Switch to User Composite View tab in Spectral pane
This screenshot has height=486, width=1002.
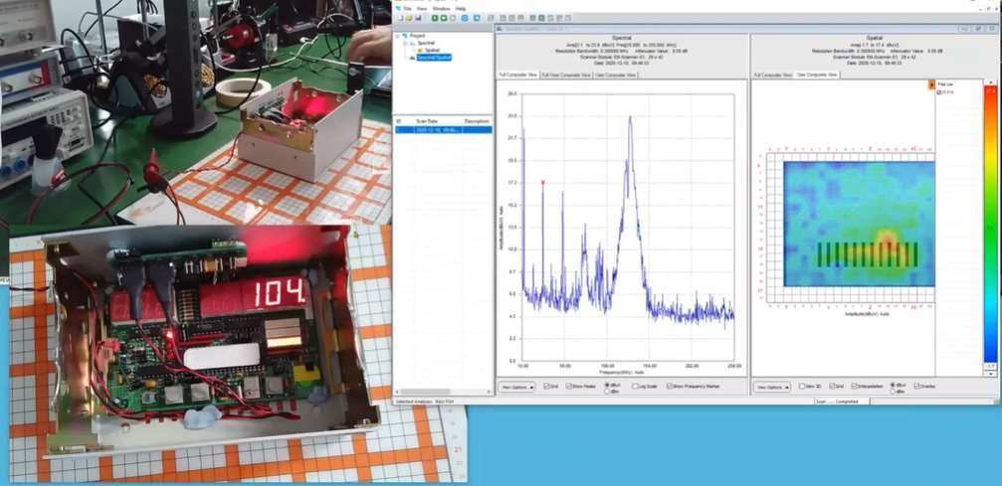tap(615, 75)
